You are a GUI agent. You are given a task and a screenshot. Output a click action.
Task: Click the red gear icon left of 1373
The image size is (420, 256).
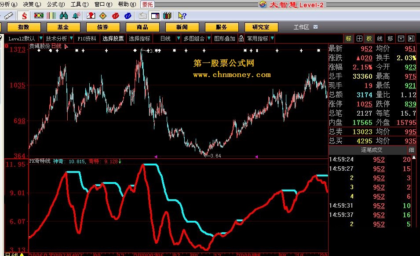pos(7,46)
